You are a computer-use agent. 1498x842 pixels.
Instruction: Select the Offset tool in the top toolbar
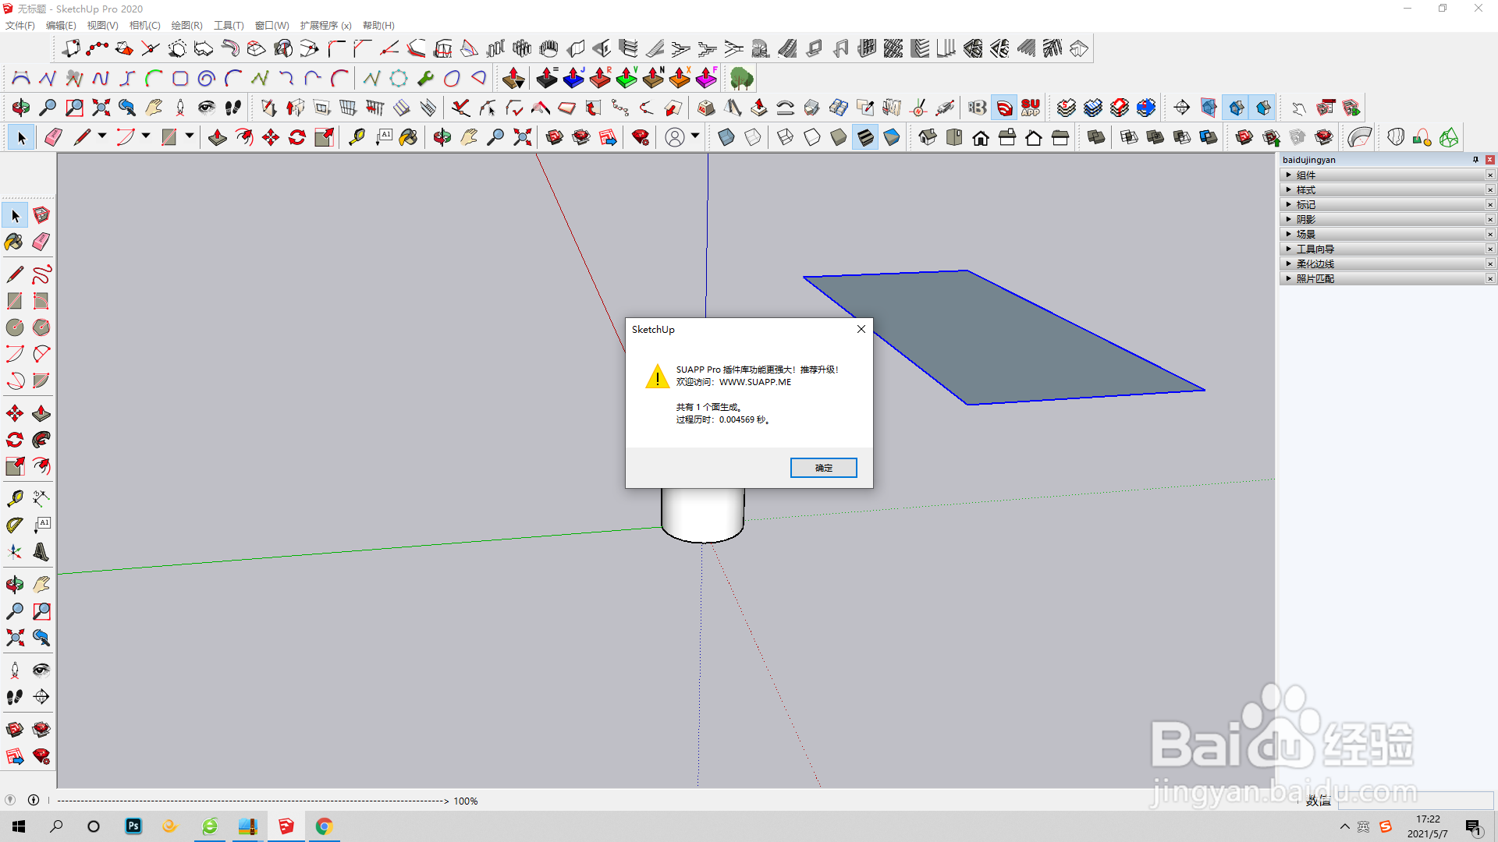[x=244, y=138]
